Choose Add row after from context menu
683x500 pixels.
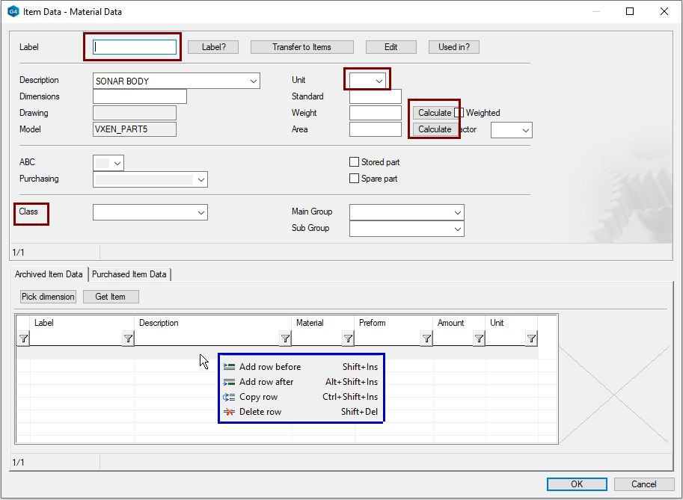[266, 382]
